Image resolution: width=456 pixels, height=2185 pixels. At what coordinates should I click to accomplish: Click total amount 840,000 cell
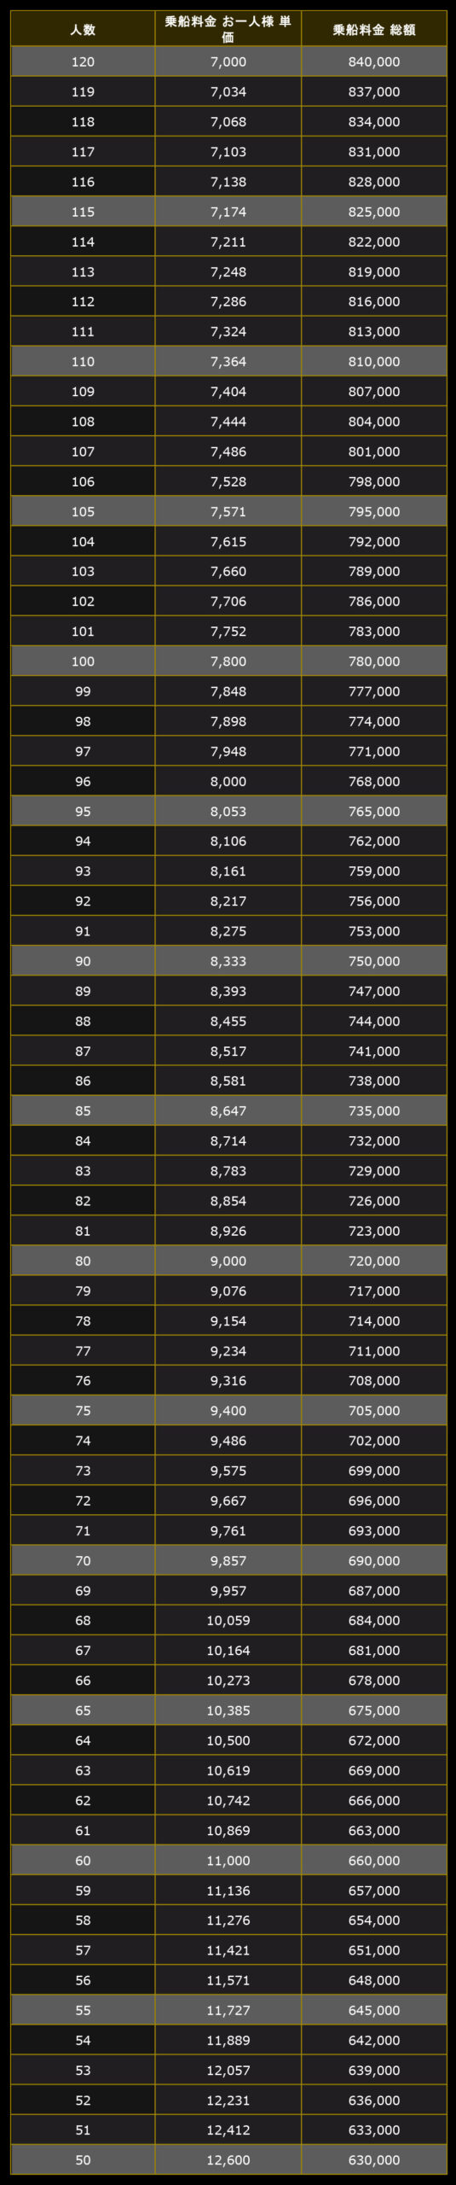pyautogui.click(x=373, y=61)
